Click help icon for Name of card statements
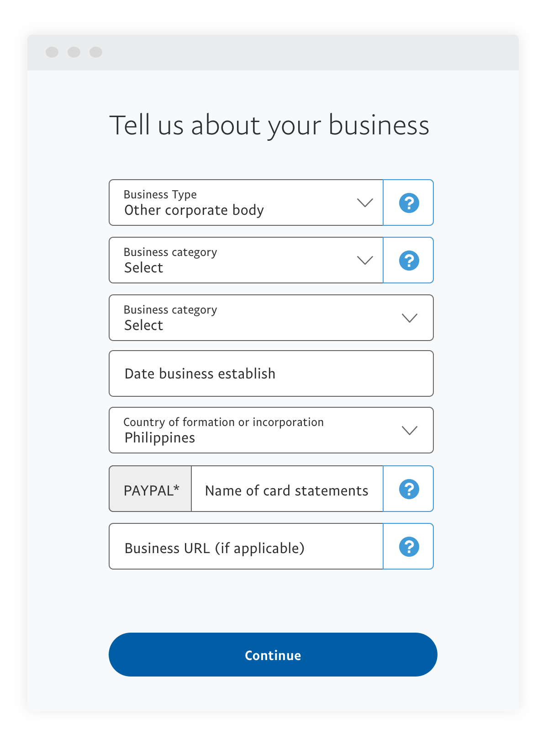 [x=409, y=489]
